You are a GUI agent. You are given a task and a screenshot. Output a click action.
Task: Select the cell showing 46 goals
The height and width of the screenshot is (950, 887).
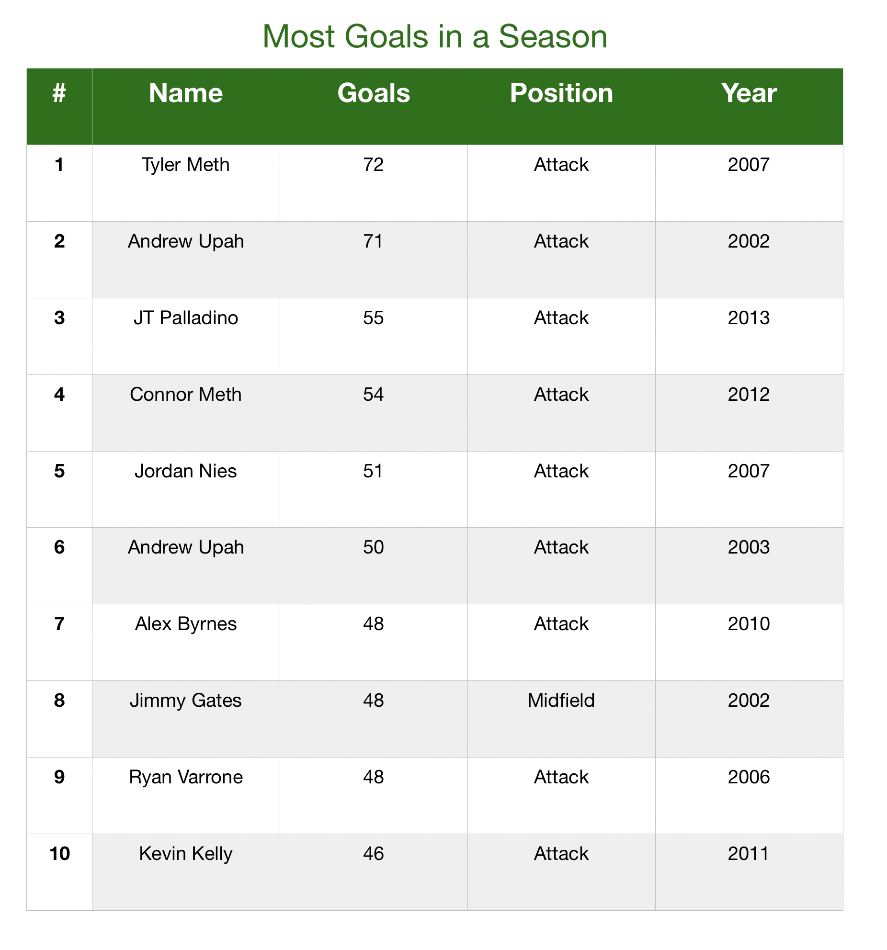click(374, 872)
